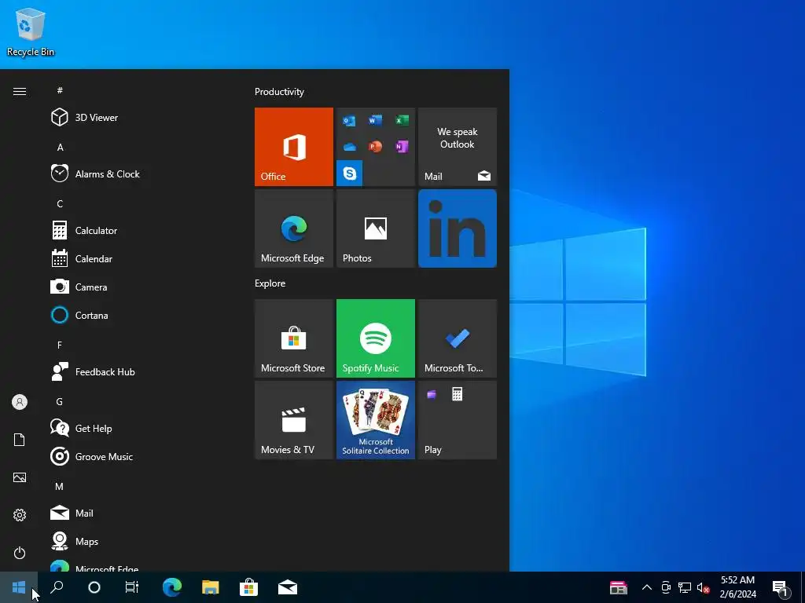The width and height of the screenshot is (805, 603).
Task: Open File Explorer on the taskbar
Action: 211,587
